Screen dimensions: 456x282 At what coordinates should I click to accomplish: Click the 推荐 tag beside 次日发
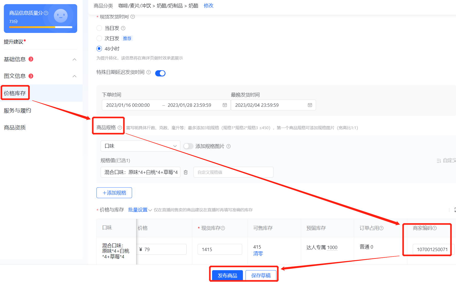(127, 38)
